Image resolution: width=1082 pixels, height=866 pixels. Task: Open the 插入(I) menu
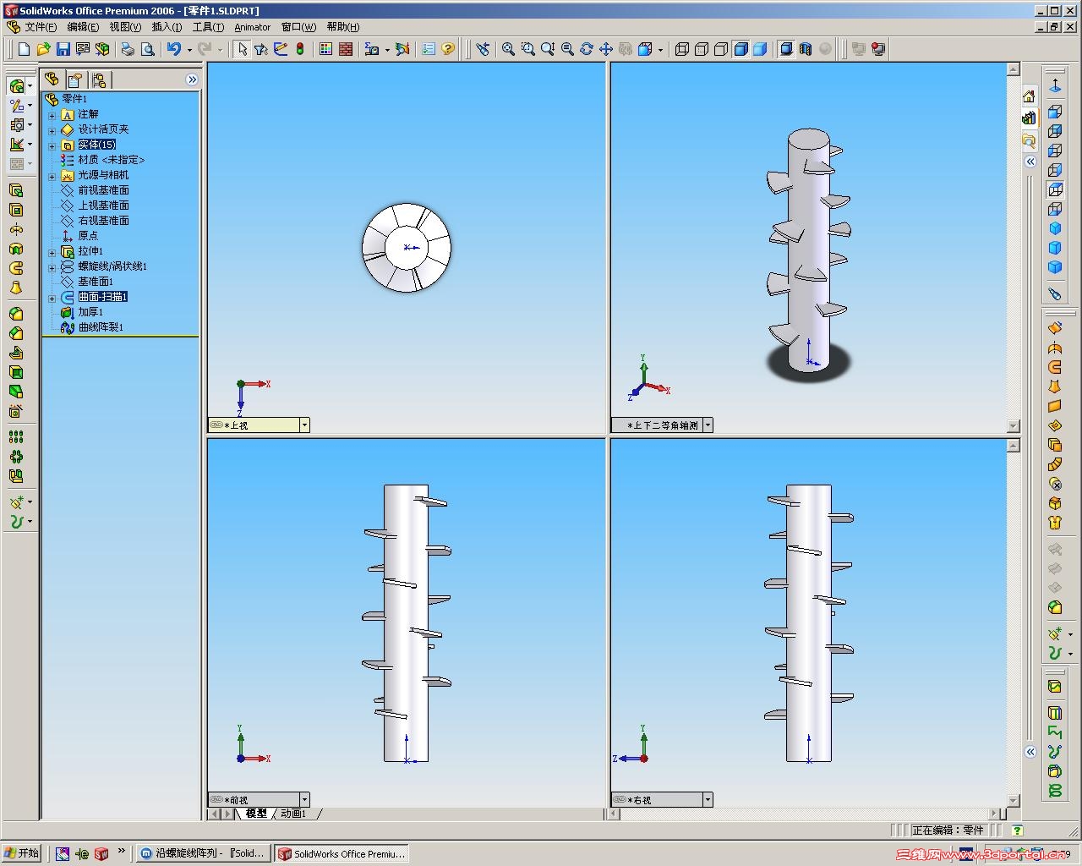167,27
